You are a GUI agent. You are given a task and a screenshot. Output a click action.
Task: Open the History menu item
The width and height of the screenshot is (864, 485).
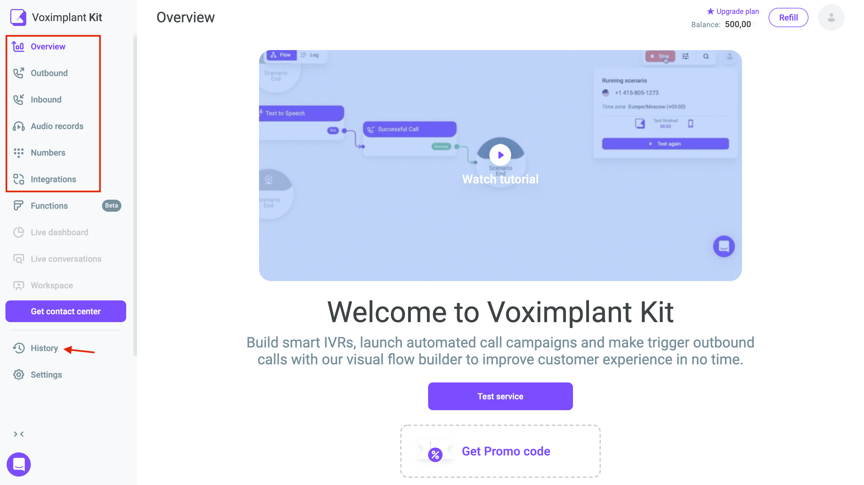point(44,348)
